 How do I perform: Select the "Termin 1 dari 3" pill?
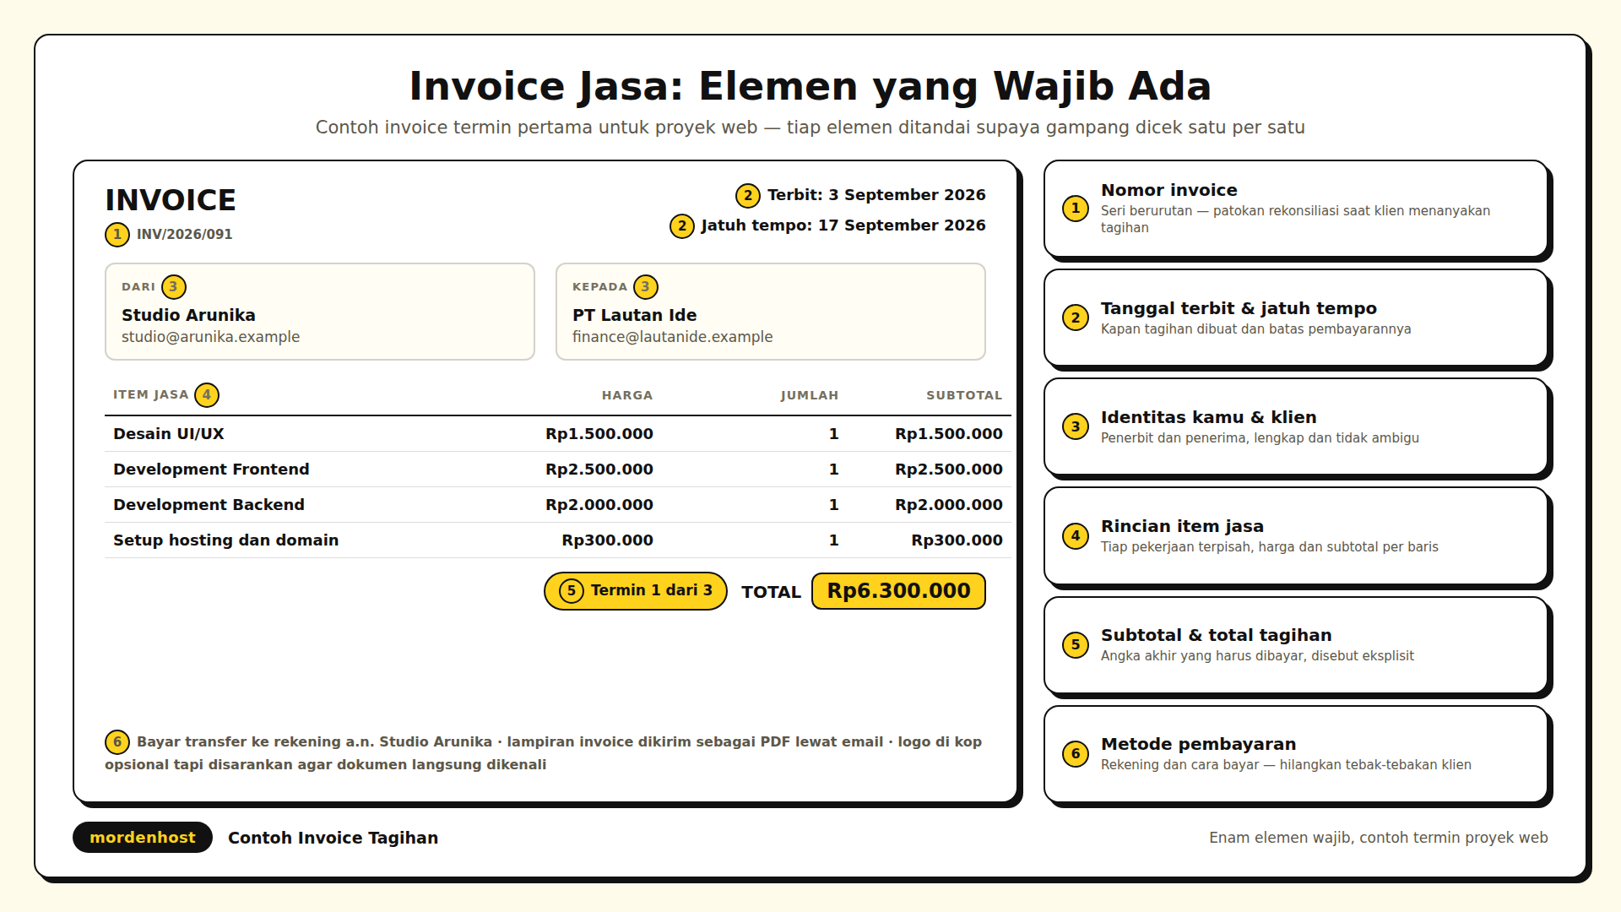click(x=636, y=591)
